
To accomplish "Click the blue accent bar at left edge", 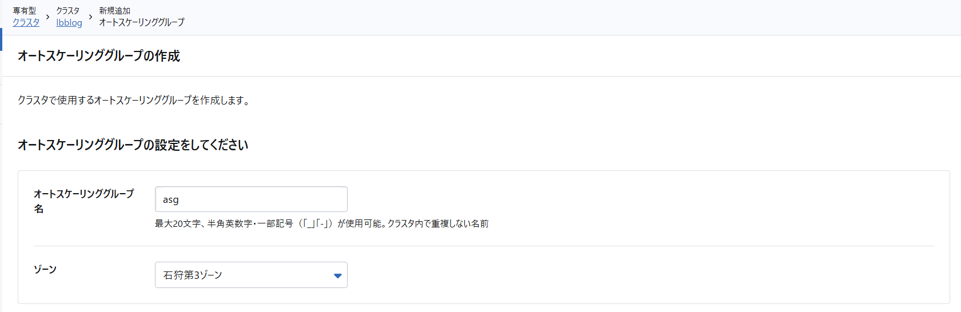I will point(1,39).
